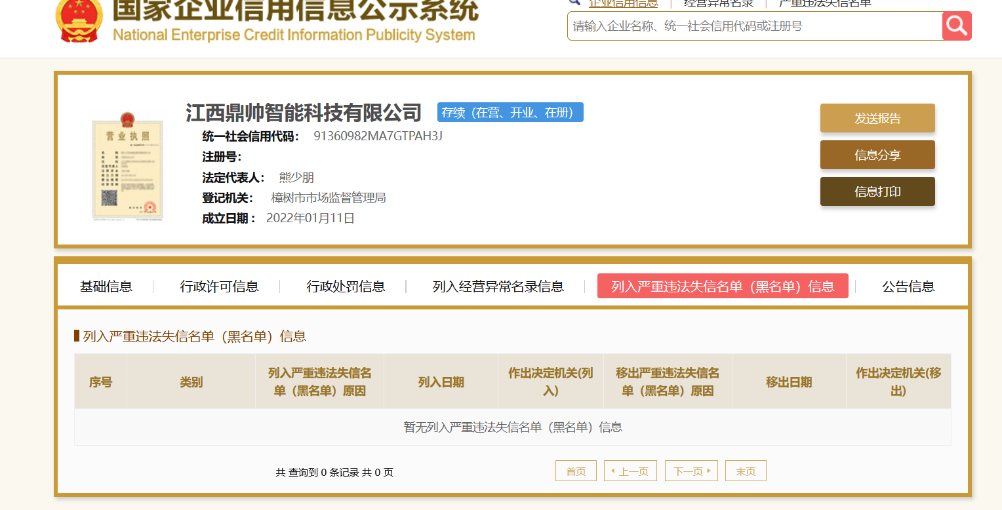Switch to 行政处罚信息 tab

click(346, 286)
